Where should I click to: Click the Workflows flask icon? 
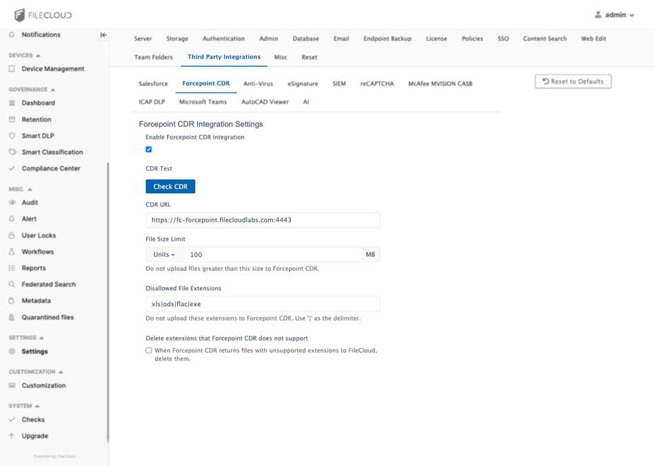click(12, 252)
